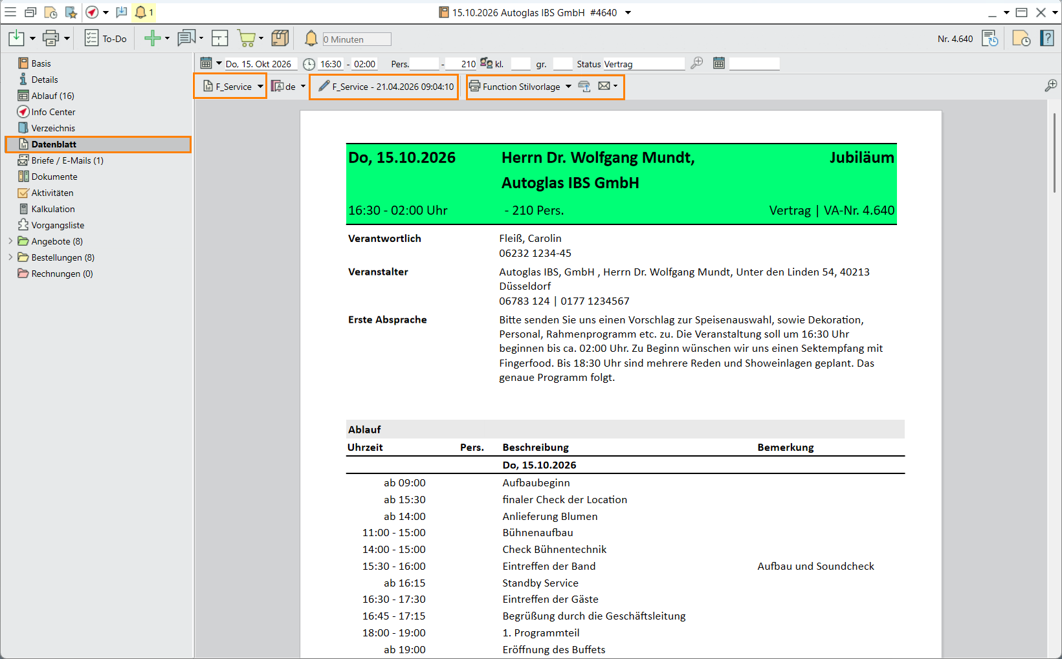This screenshot has height=659, width=1062.
Task: Open the date picker dropdown arrow
Action: pos(219,63)
